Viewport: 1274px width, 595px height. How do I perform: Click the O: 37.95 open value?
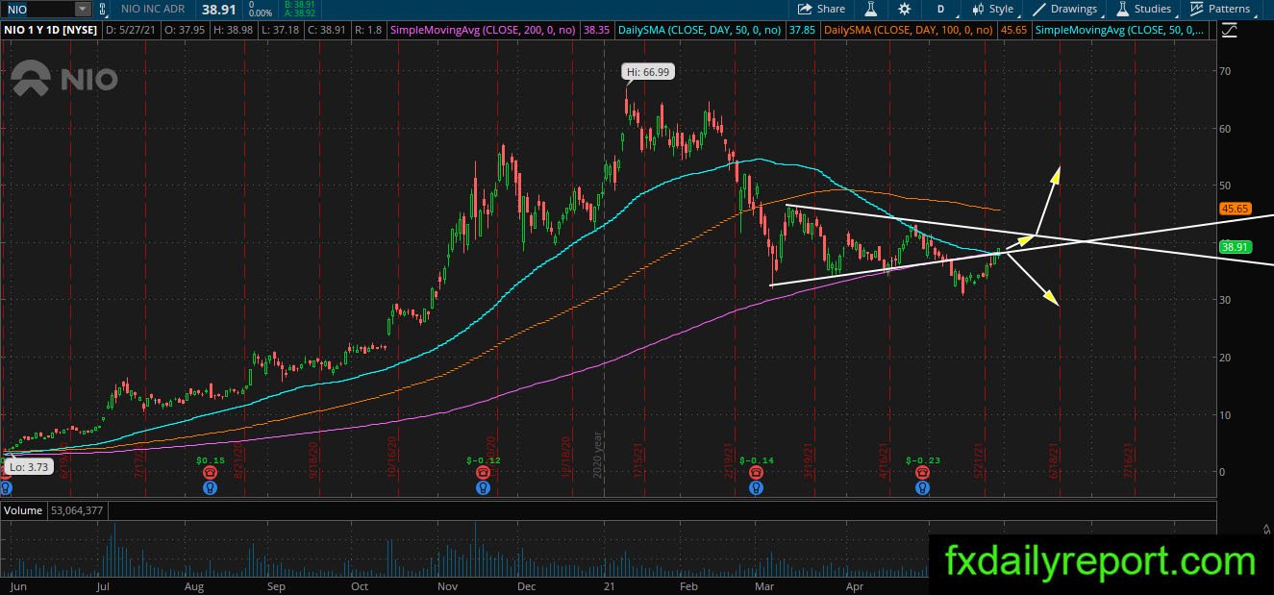[x=183, y=31]
